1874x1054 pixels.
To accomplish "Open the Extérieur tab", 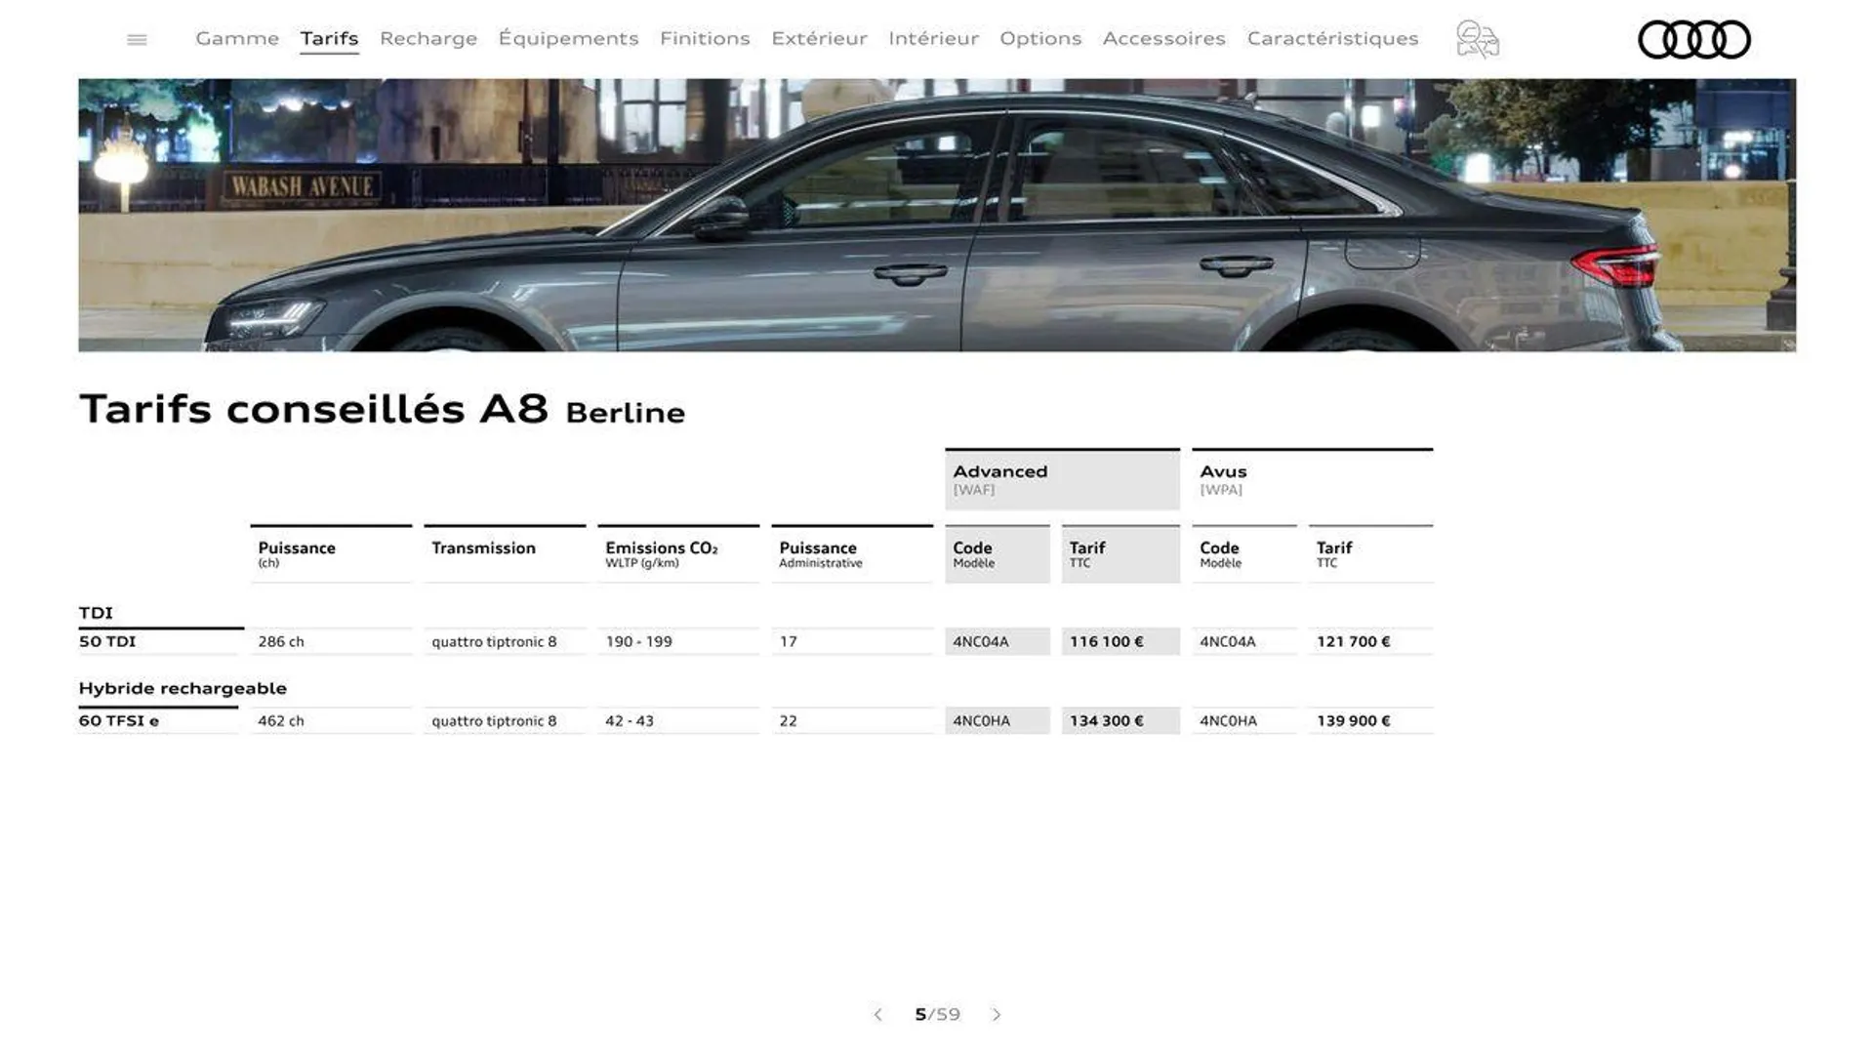I will 819,38.
